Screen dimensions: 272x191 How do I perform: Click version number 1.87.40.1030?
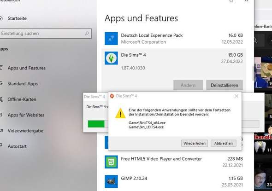tap(133, 68)
